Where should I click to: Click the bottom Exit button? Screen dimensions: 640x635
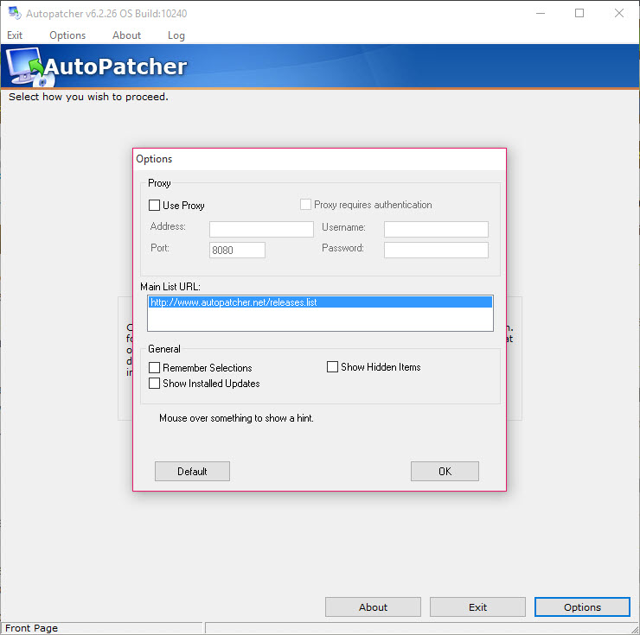point(477,607)
